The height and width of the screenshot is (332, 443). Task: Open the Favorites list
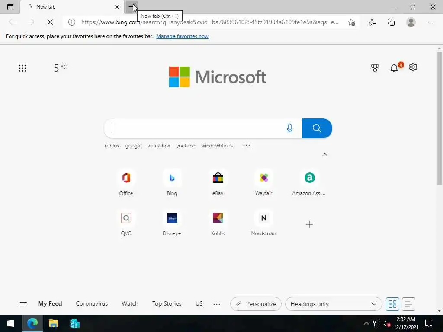point(372,22)
